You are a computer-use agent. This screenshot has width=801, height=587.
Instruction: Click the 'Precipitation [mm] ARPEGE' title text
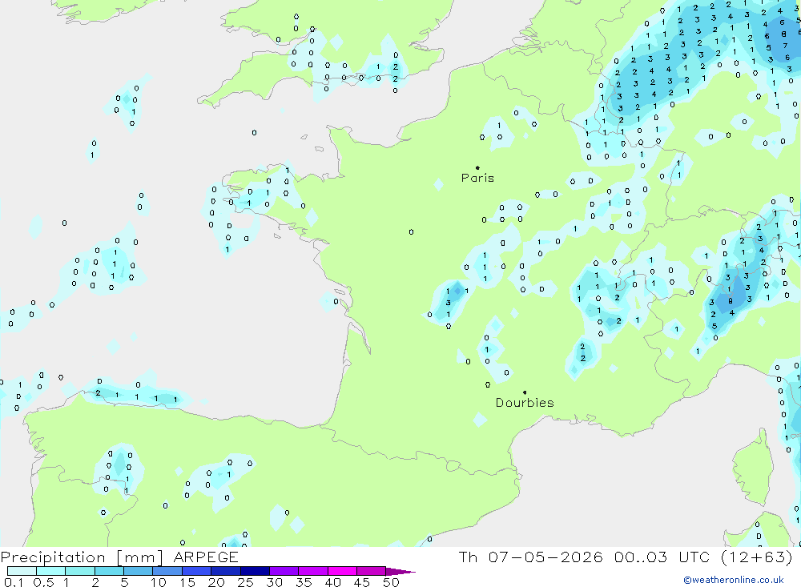tap(119, 557)
